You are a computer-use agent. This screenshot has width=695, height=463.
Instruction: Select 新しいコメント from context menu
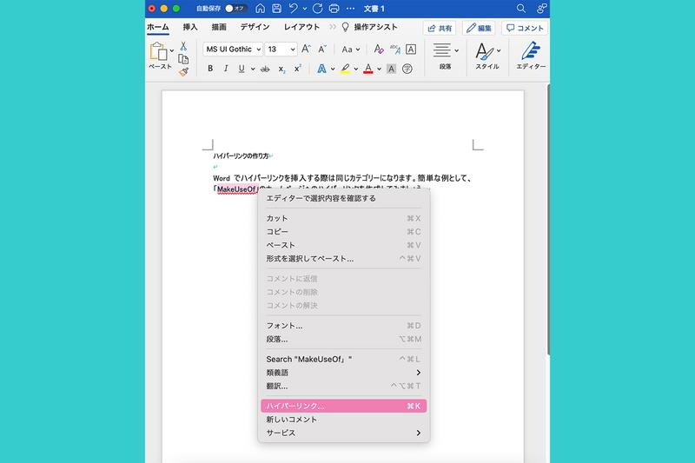pyautogui.click(x=343, y=420)
